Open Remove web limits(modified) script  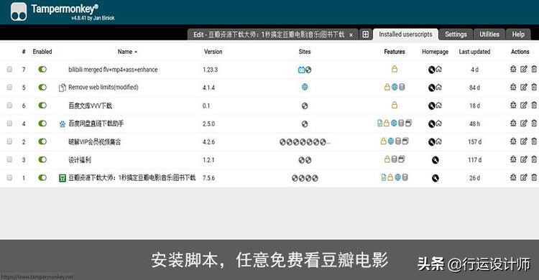(103, 88)
